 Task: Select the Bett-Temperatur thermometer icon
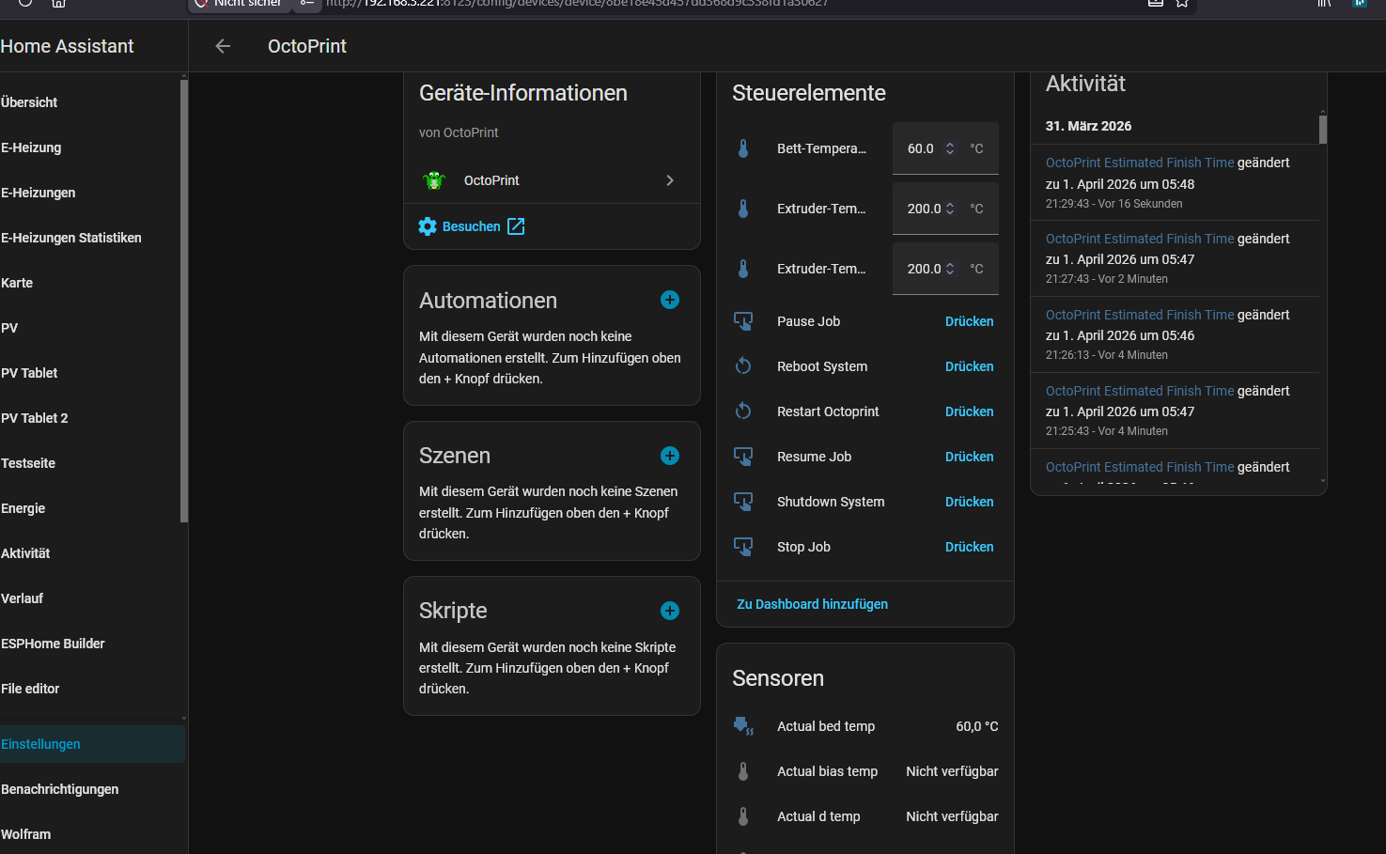[743, 148]
